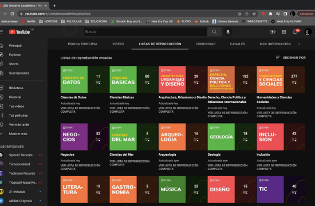315x206 pixels.
Task: Bookmark page with the star icon
Action: 254,14
